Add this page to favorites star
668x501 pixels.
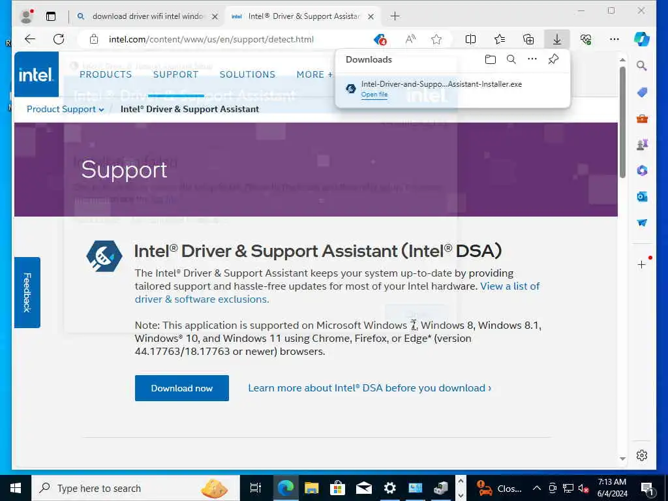click(436, 39)
